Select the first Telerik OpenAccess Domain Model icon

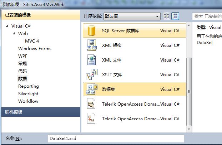pyautogui.click(x=91, y=104)
